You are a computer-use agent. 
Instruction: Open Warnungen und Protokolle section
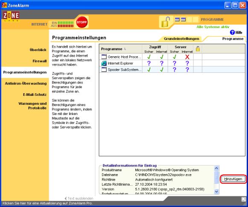click(32, 106)
